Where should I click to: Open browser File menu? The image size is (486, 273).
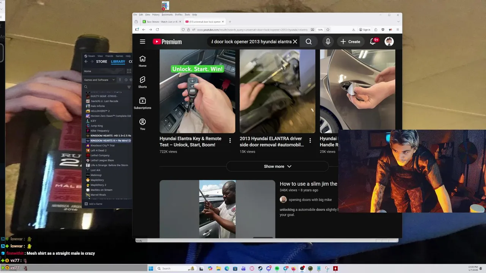(x=135, y=14)
